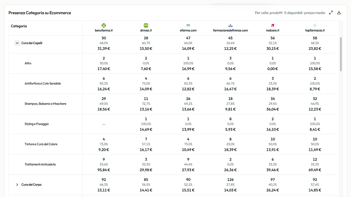Screen dimensions: 351x197
Task: Click the Categoria column header
Action: tap(19, 26)
